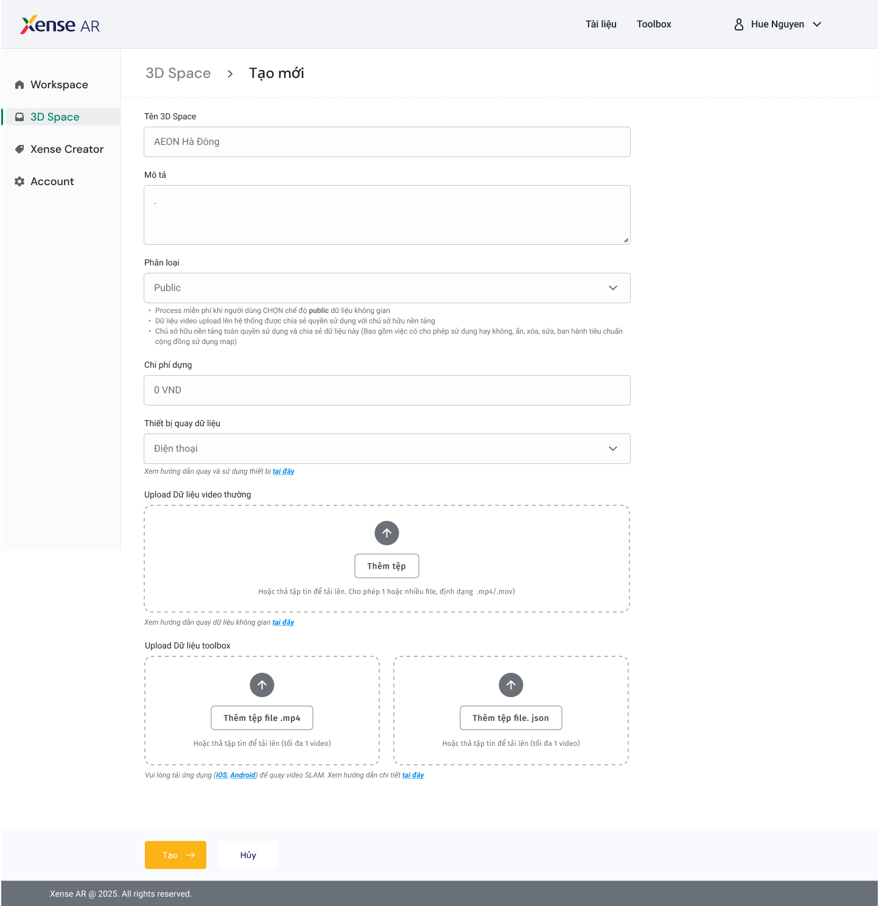
Task: Click upload arrow icon above .mp4 button
Action: [262, 685]
